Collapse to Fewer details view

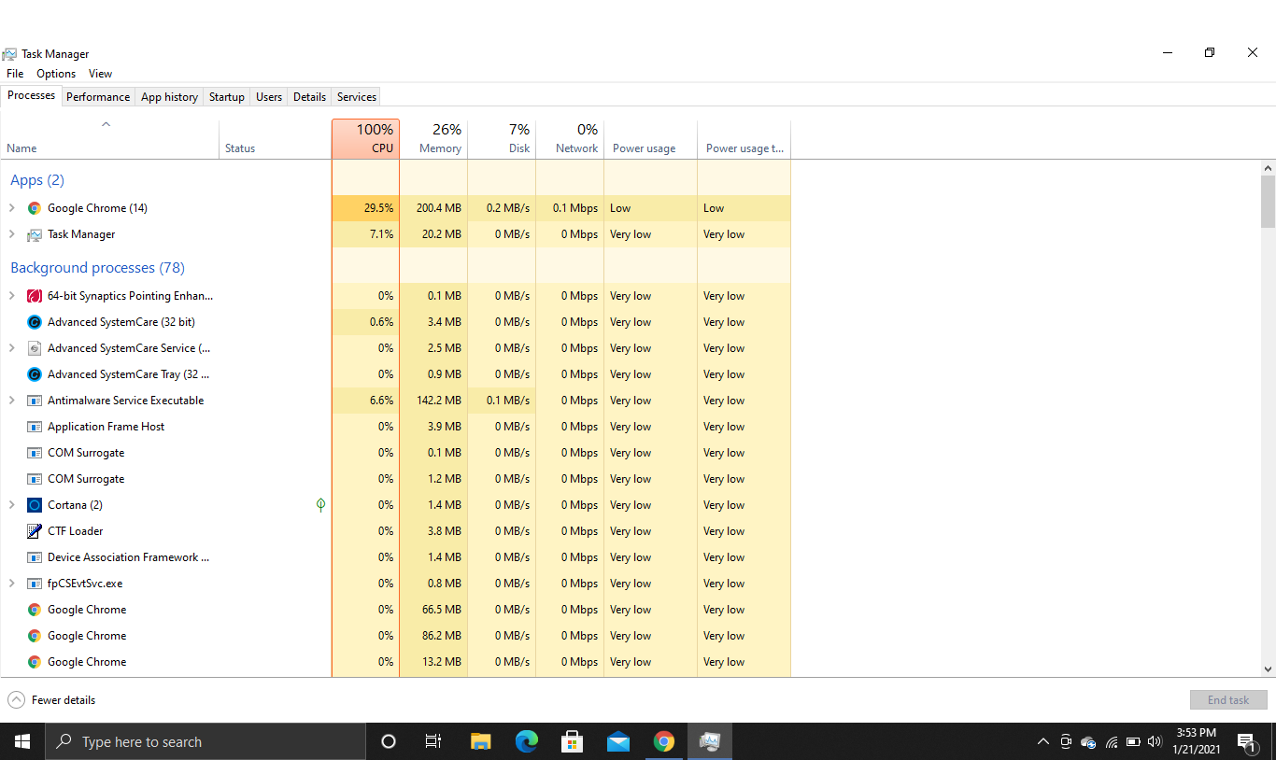click(x=51, y=700)
